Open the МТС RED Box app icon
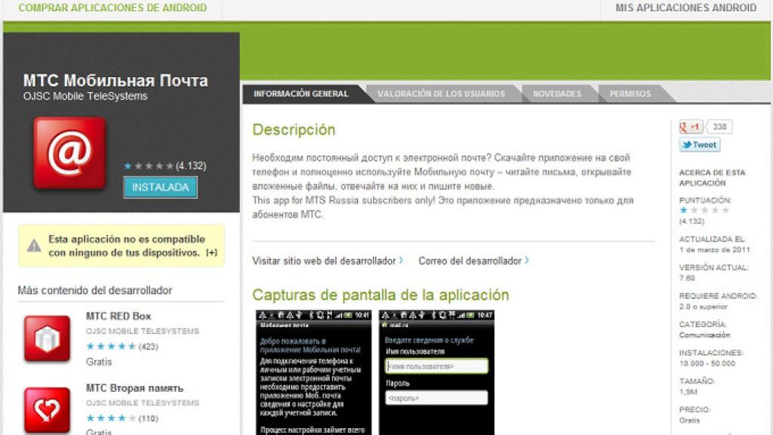773x435 pixels. click(47, 339)
